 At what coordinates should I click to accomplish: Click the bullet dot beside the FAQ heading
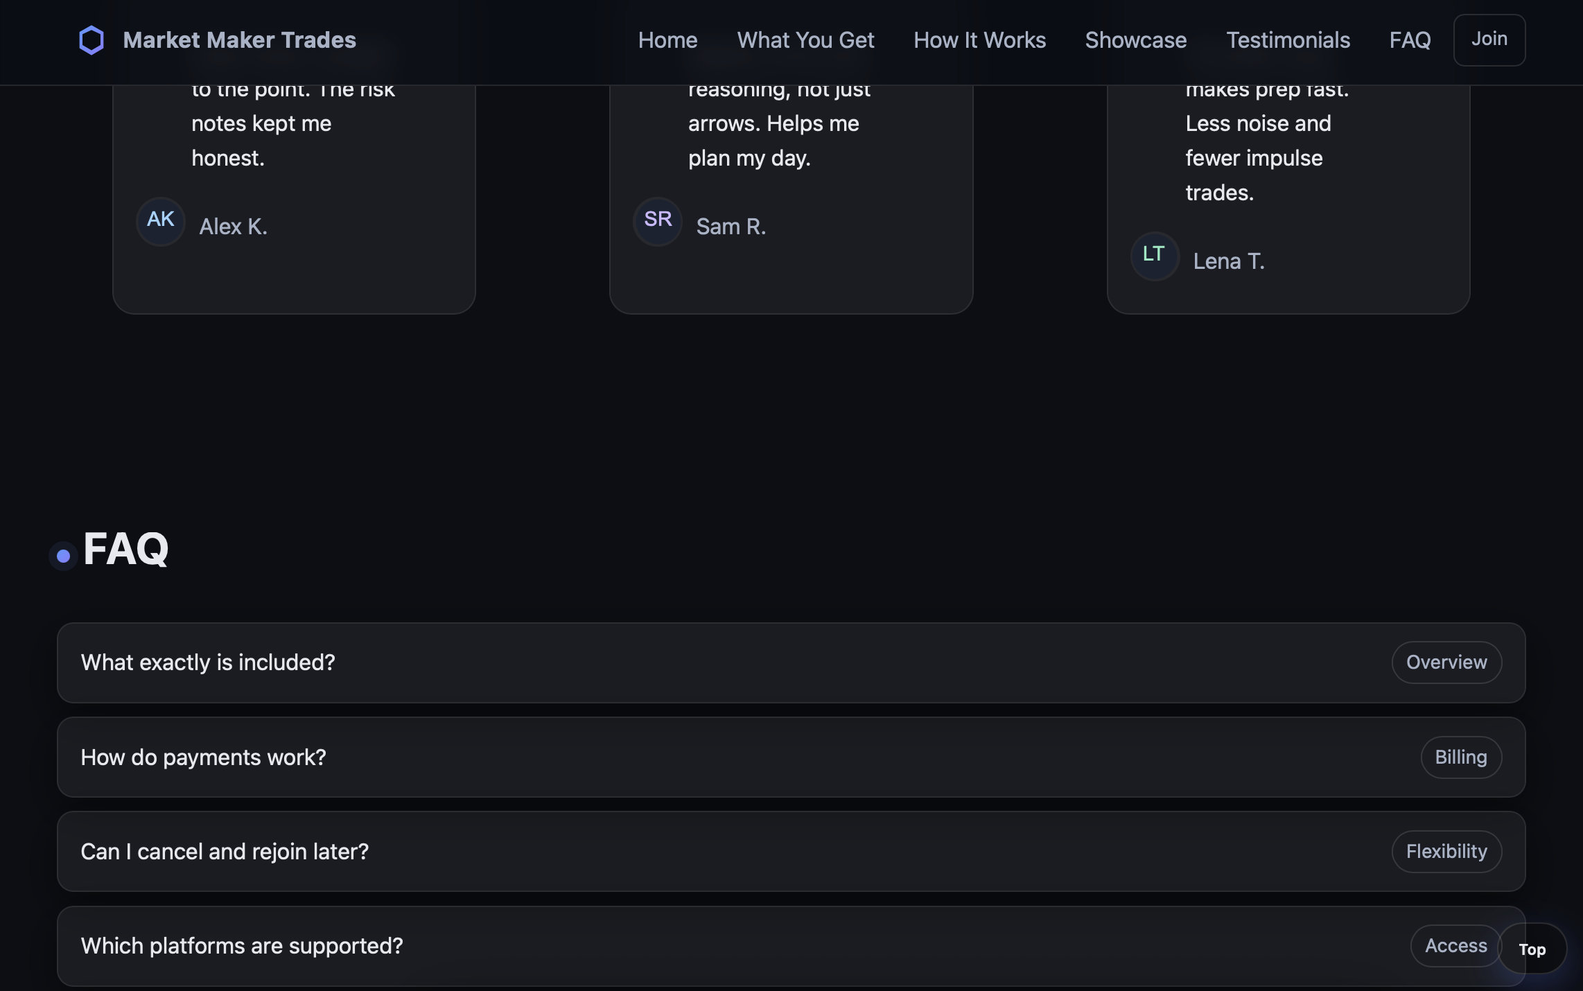(63, 554)
